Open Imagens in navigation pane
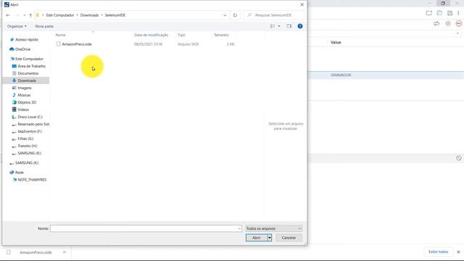Image resolution: width=464 pixels, height=261 pixels. tap(24, 88)
